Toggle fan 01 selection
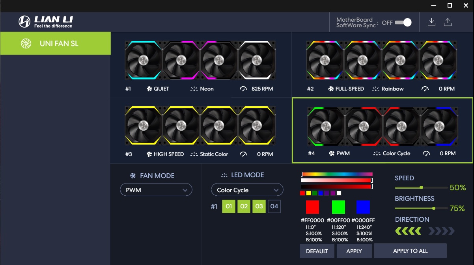Viewport: 474px width, 265px height. (x=228, y=206)
